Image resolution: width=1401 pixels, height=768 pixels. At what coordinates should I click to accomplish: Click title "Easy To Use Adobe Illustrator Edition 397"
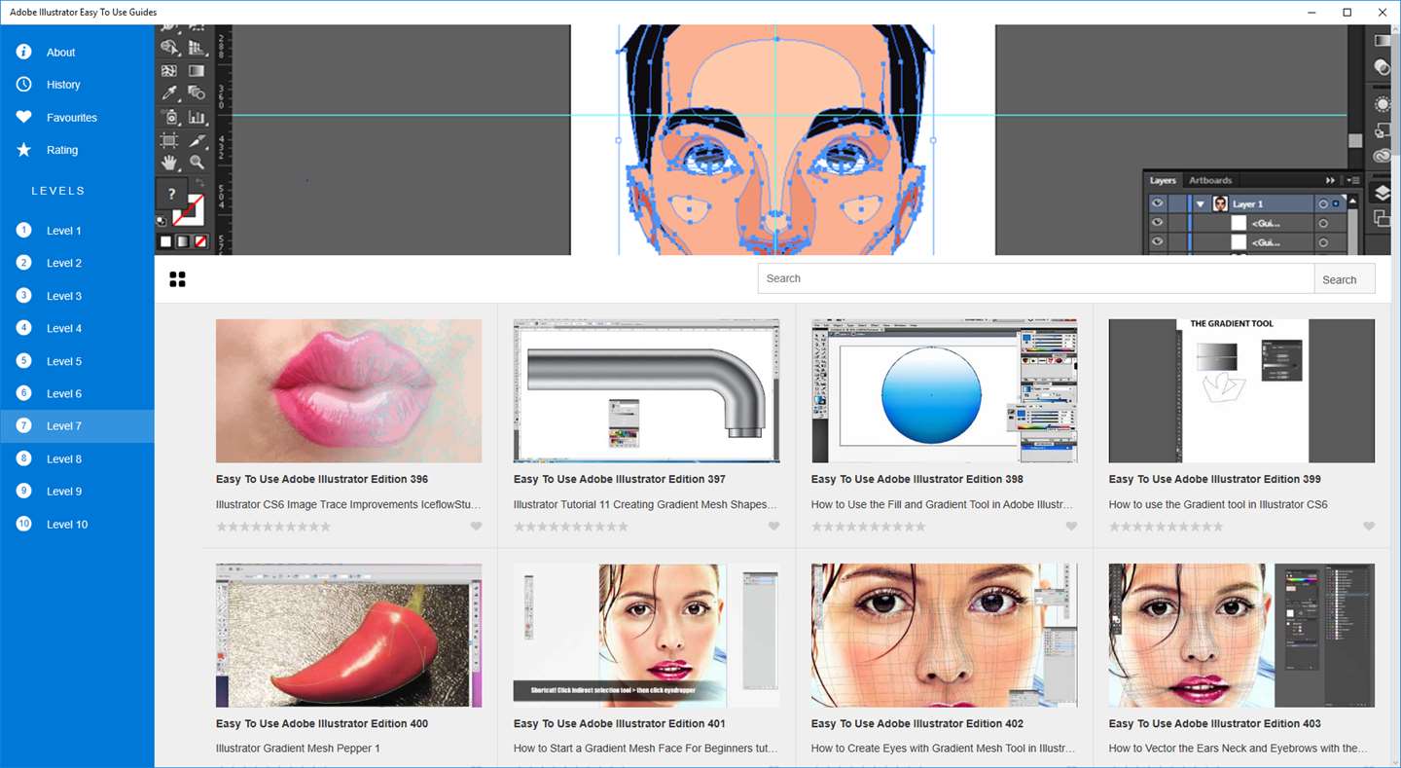620,479
